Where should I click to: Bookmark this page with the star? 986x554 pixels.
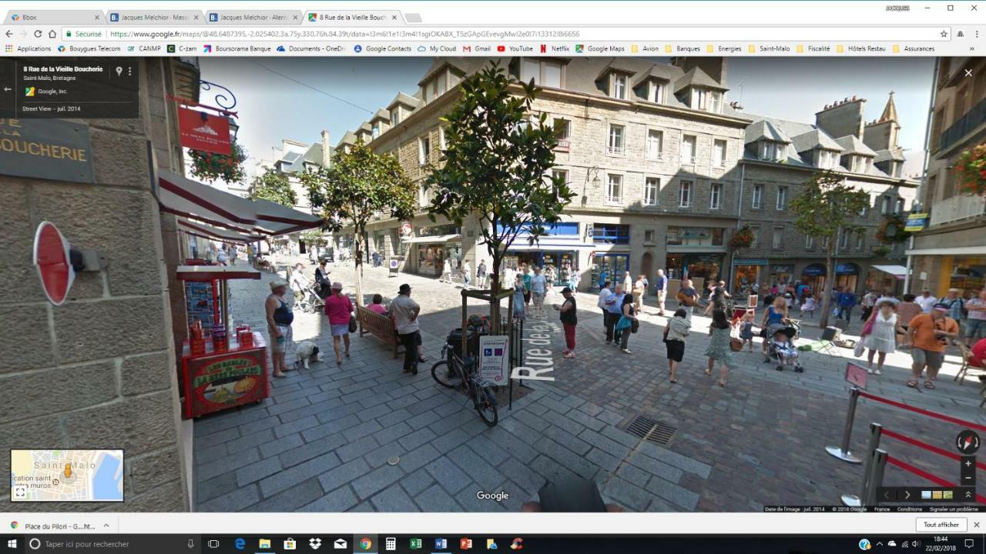944,34
